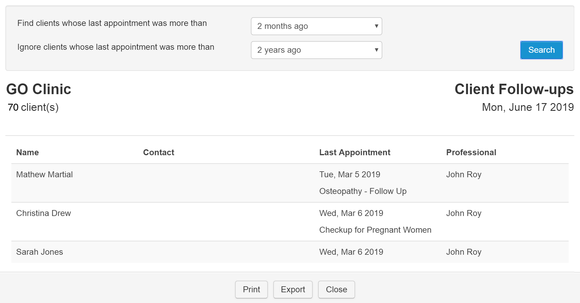Open the '2 months ago' dropdown
The height and width of the screenshot is (303, 580).
(316, 26)
